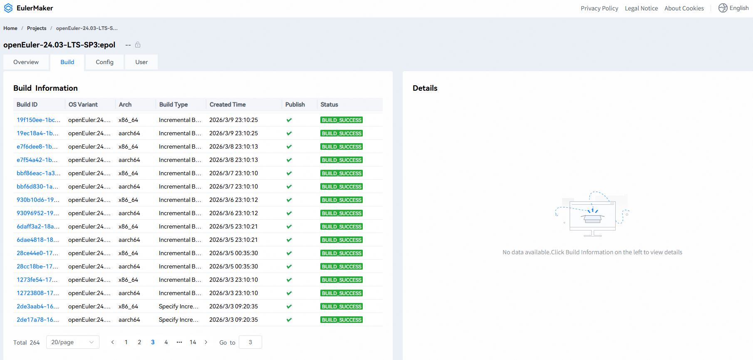753x360 pixels.
Task: Click Specify Incre... type for build 2de3aab4
Action: tap(179, 306)
